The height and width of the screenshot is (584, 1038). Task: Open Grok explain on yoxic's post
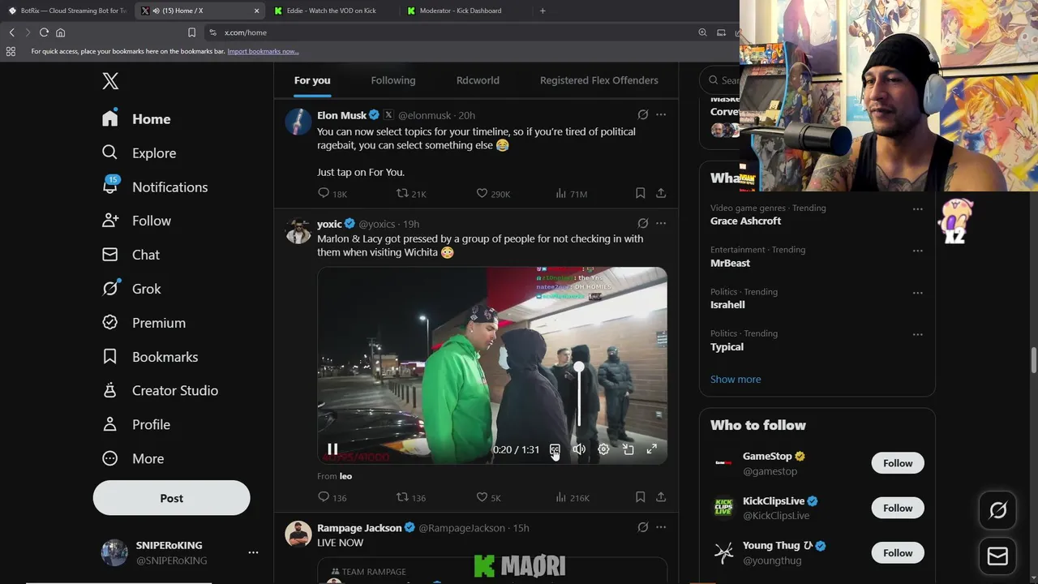click(642, 223)
